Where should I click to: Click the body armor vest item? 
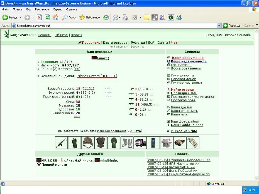pos(101,143)
